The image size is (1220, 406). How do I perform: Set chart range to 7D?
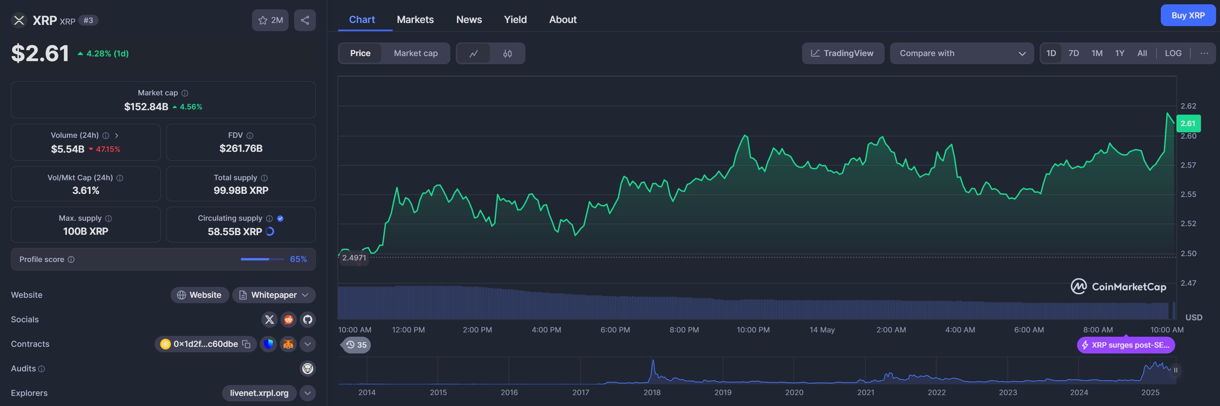tap(1074, 53)
